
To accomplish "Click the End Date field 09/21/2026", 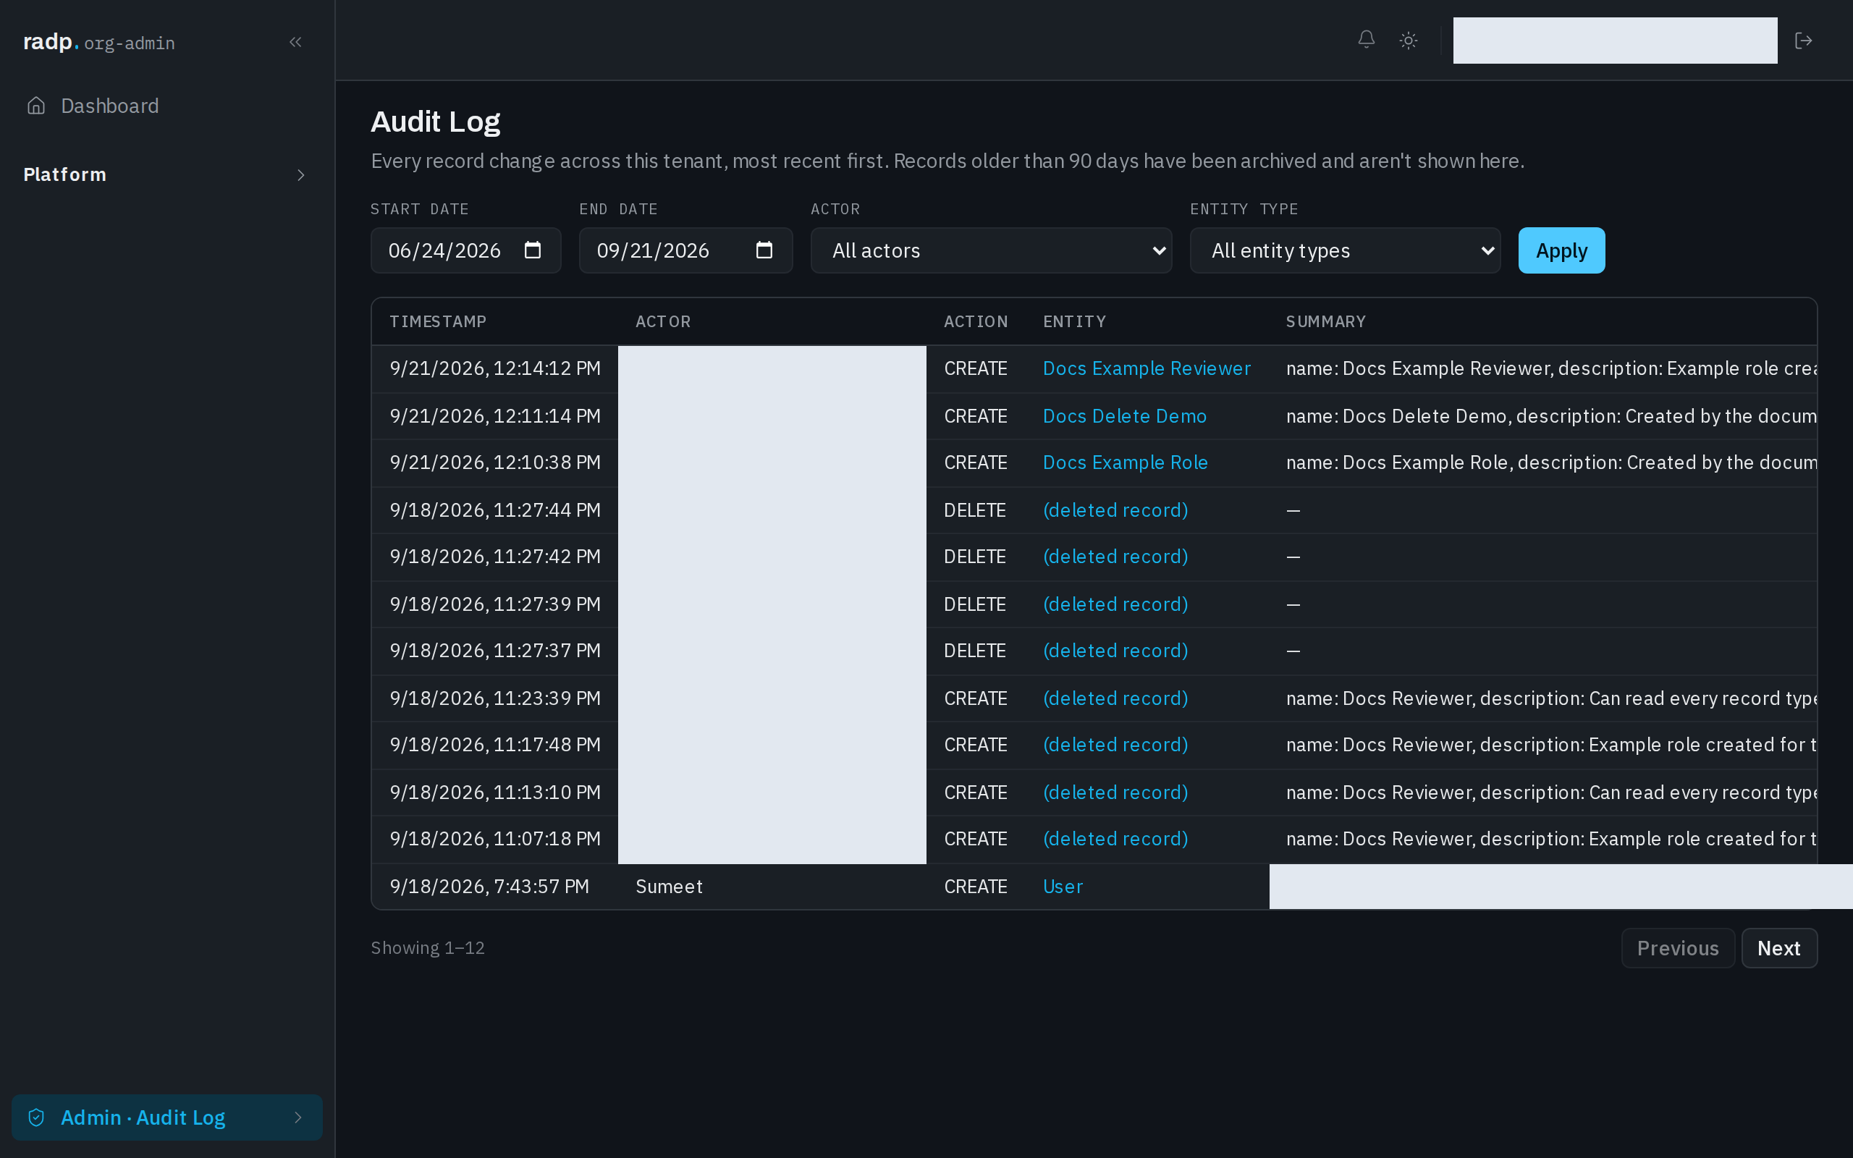I will click(x=685, y=250).
